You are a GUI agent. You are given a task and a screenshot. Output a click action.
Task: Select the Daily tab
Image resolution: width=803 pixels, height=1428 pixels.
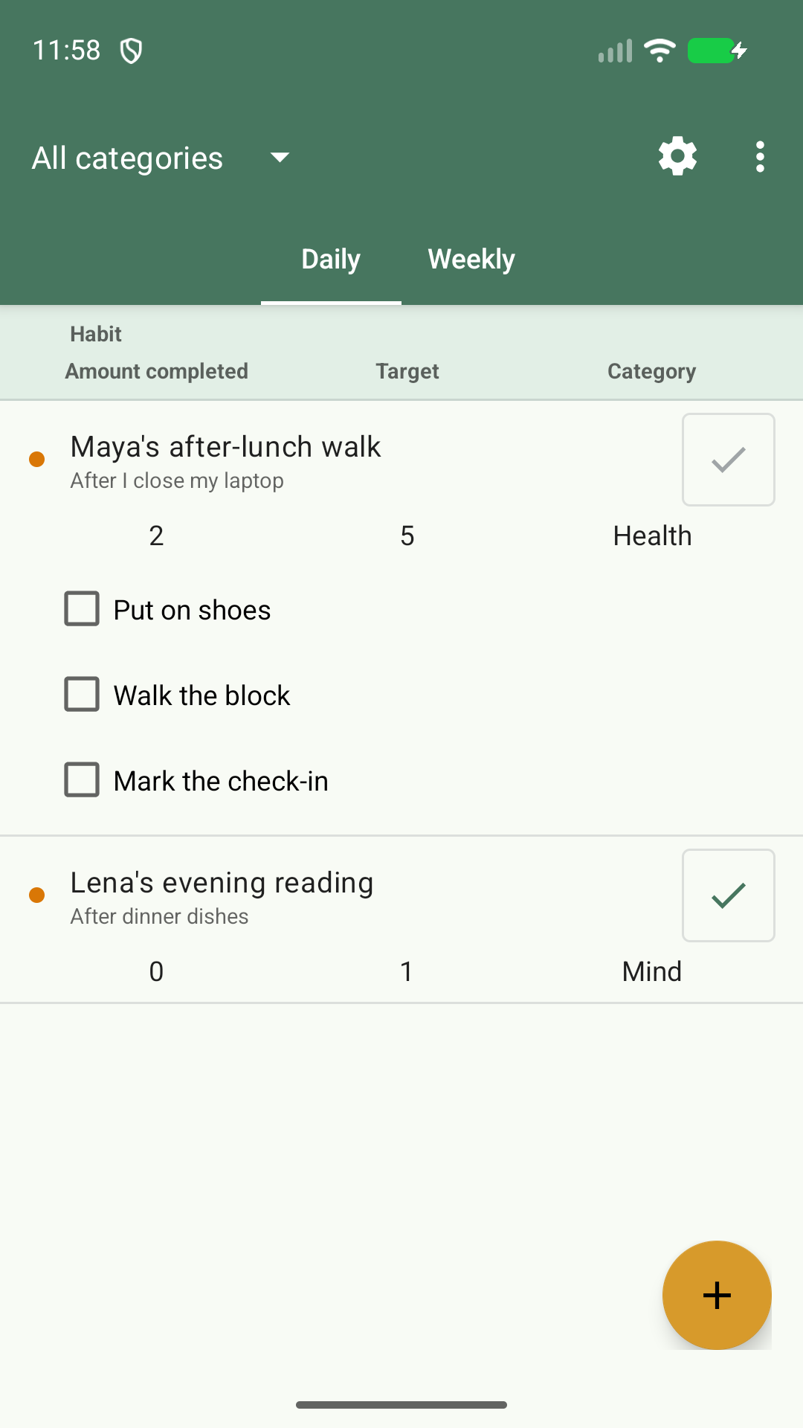[331, 259]
